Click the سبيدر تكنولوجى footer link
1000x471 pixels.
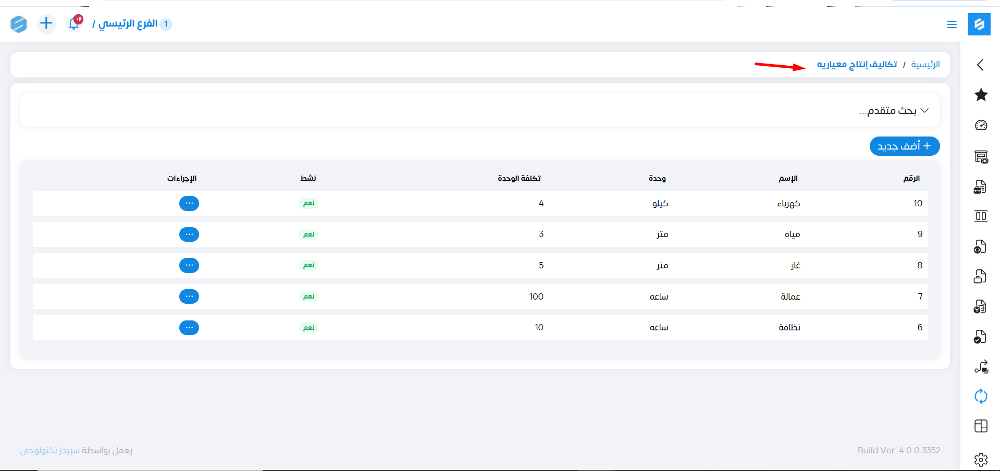pyautogui.click(x=50, y=451)
